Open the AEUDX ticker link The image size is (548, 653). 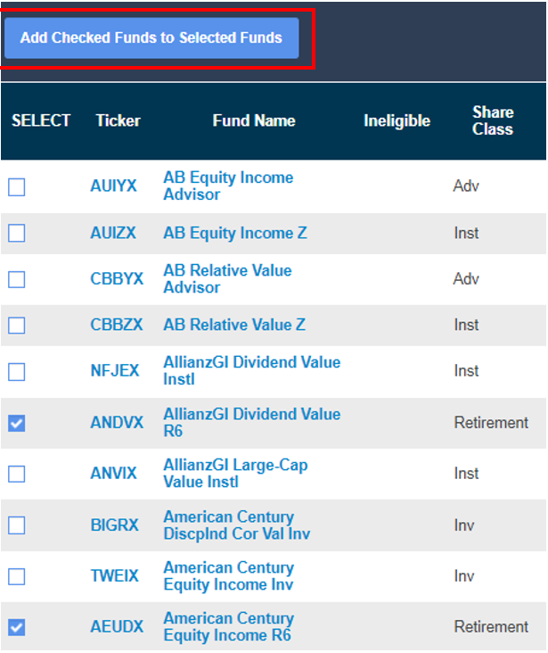tap(117, 627)
